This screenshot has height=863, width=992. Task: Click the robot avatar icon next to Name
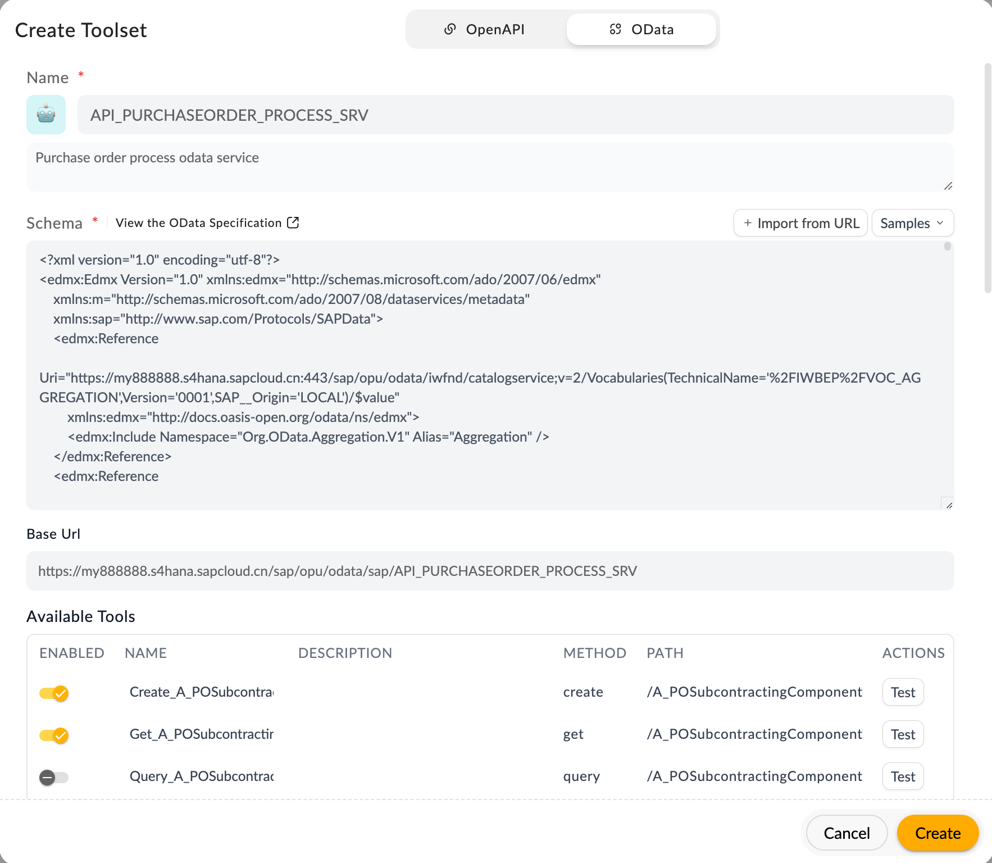[46, 115]
